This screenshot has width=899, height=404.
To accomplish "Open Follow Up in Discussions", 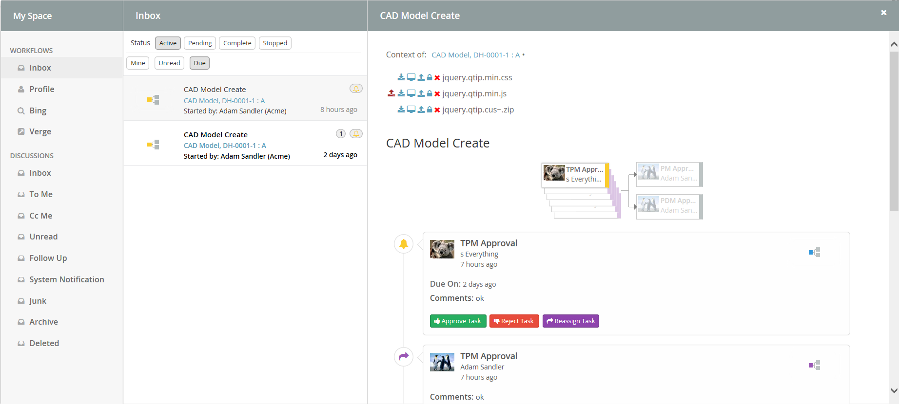I will tap(48, 258).
